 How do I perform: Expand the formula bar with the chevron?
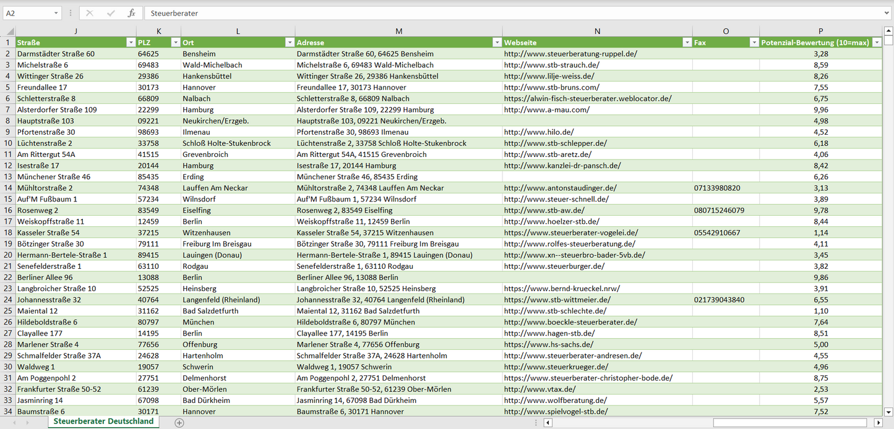(x=887, y=13)
